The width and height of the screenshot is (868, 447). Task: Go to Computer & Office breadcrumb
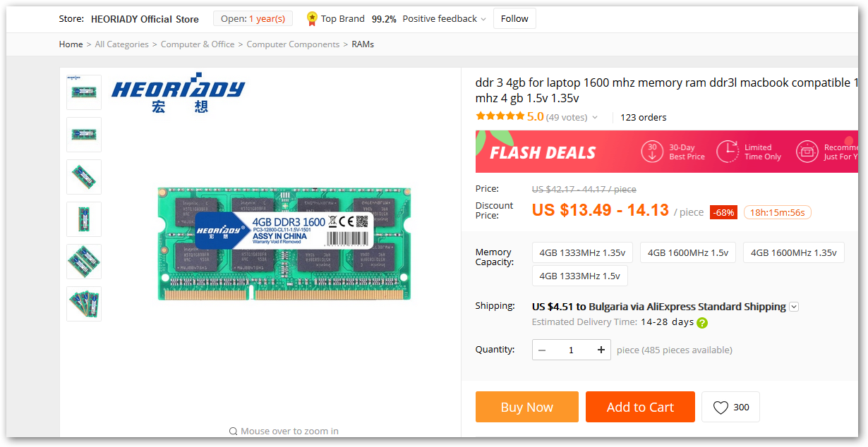point(198,44)
